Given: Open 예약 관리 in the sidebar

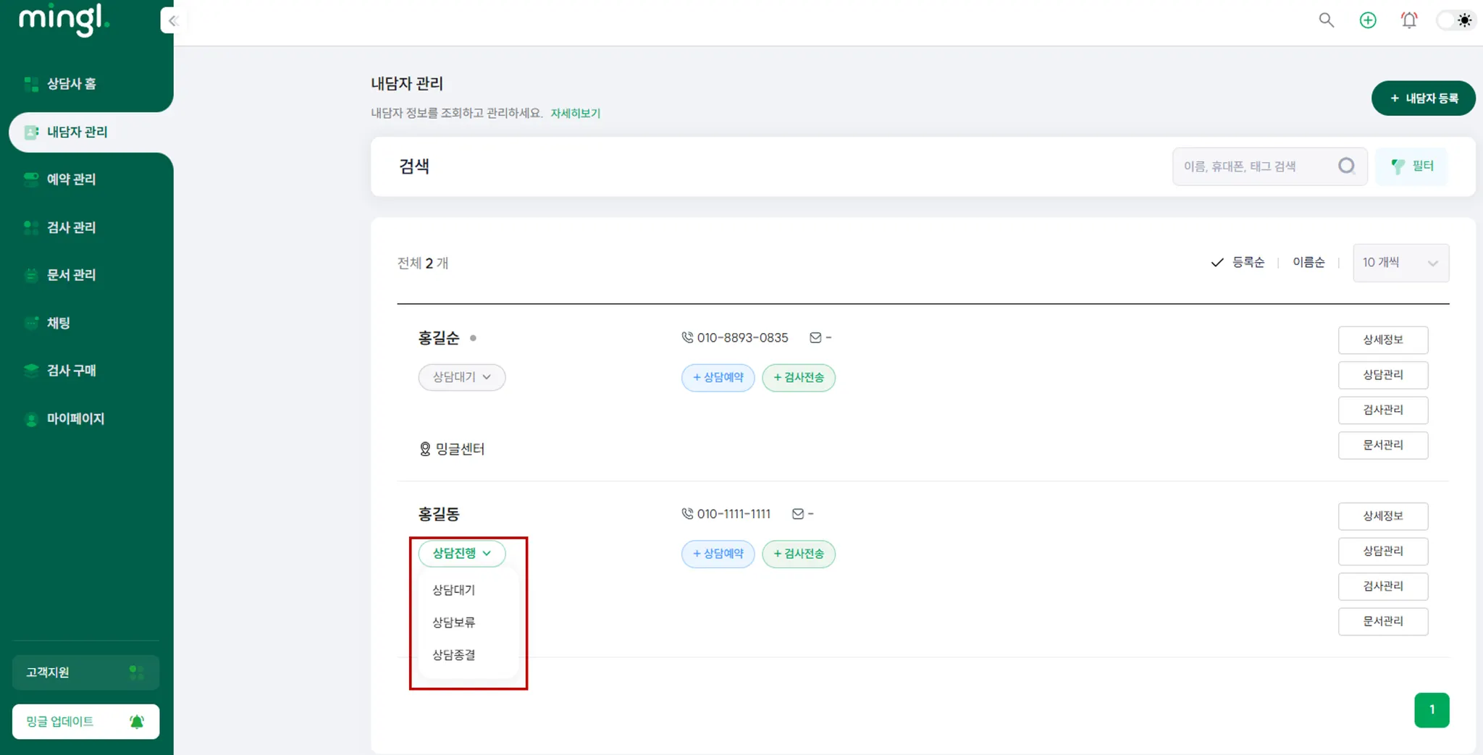Looking at the screenshot, I should 71,180.
